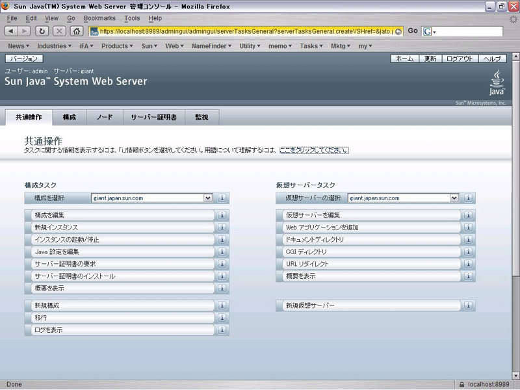The width and height of the screenshot is (520, 390).
Task: Show info for サーバー証明書のインストール
Action: pyautogui.click(x=222, y=276)
